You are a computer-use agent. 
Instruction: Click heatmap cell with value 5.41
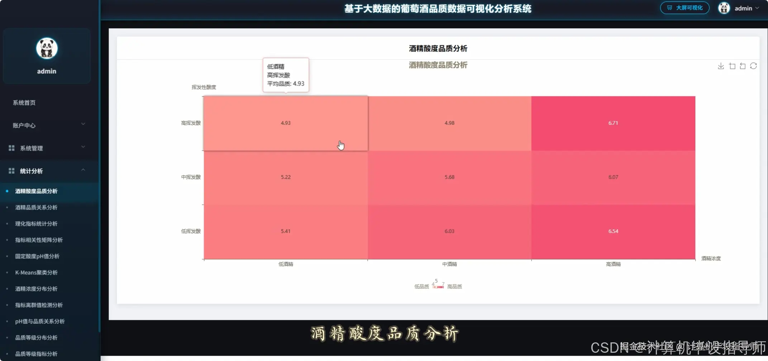pos(286,232)
